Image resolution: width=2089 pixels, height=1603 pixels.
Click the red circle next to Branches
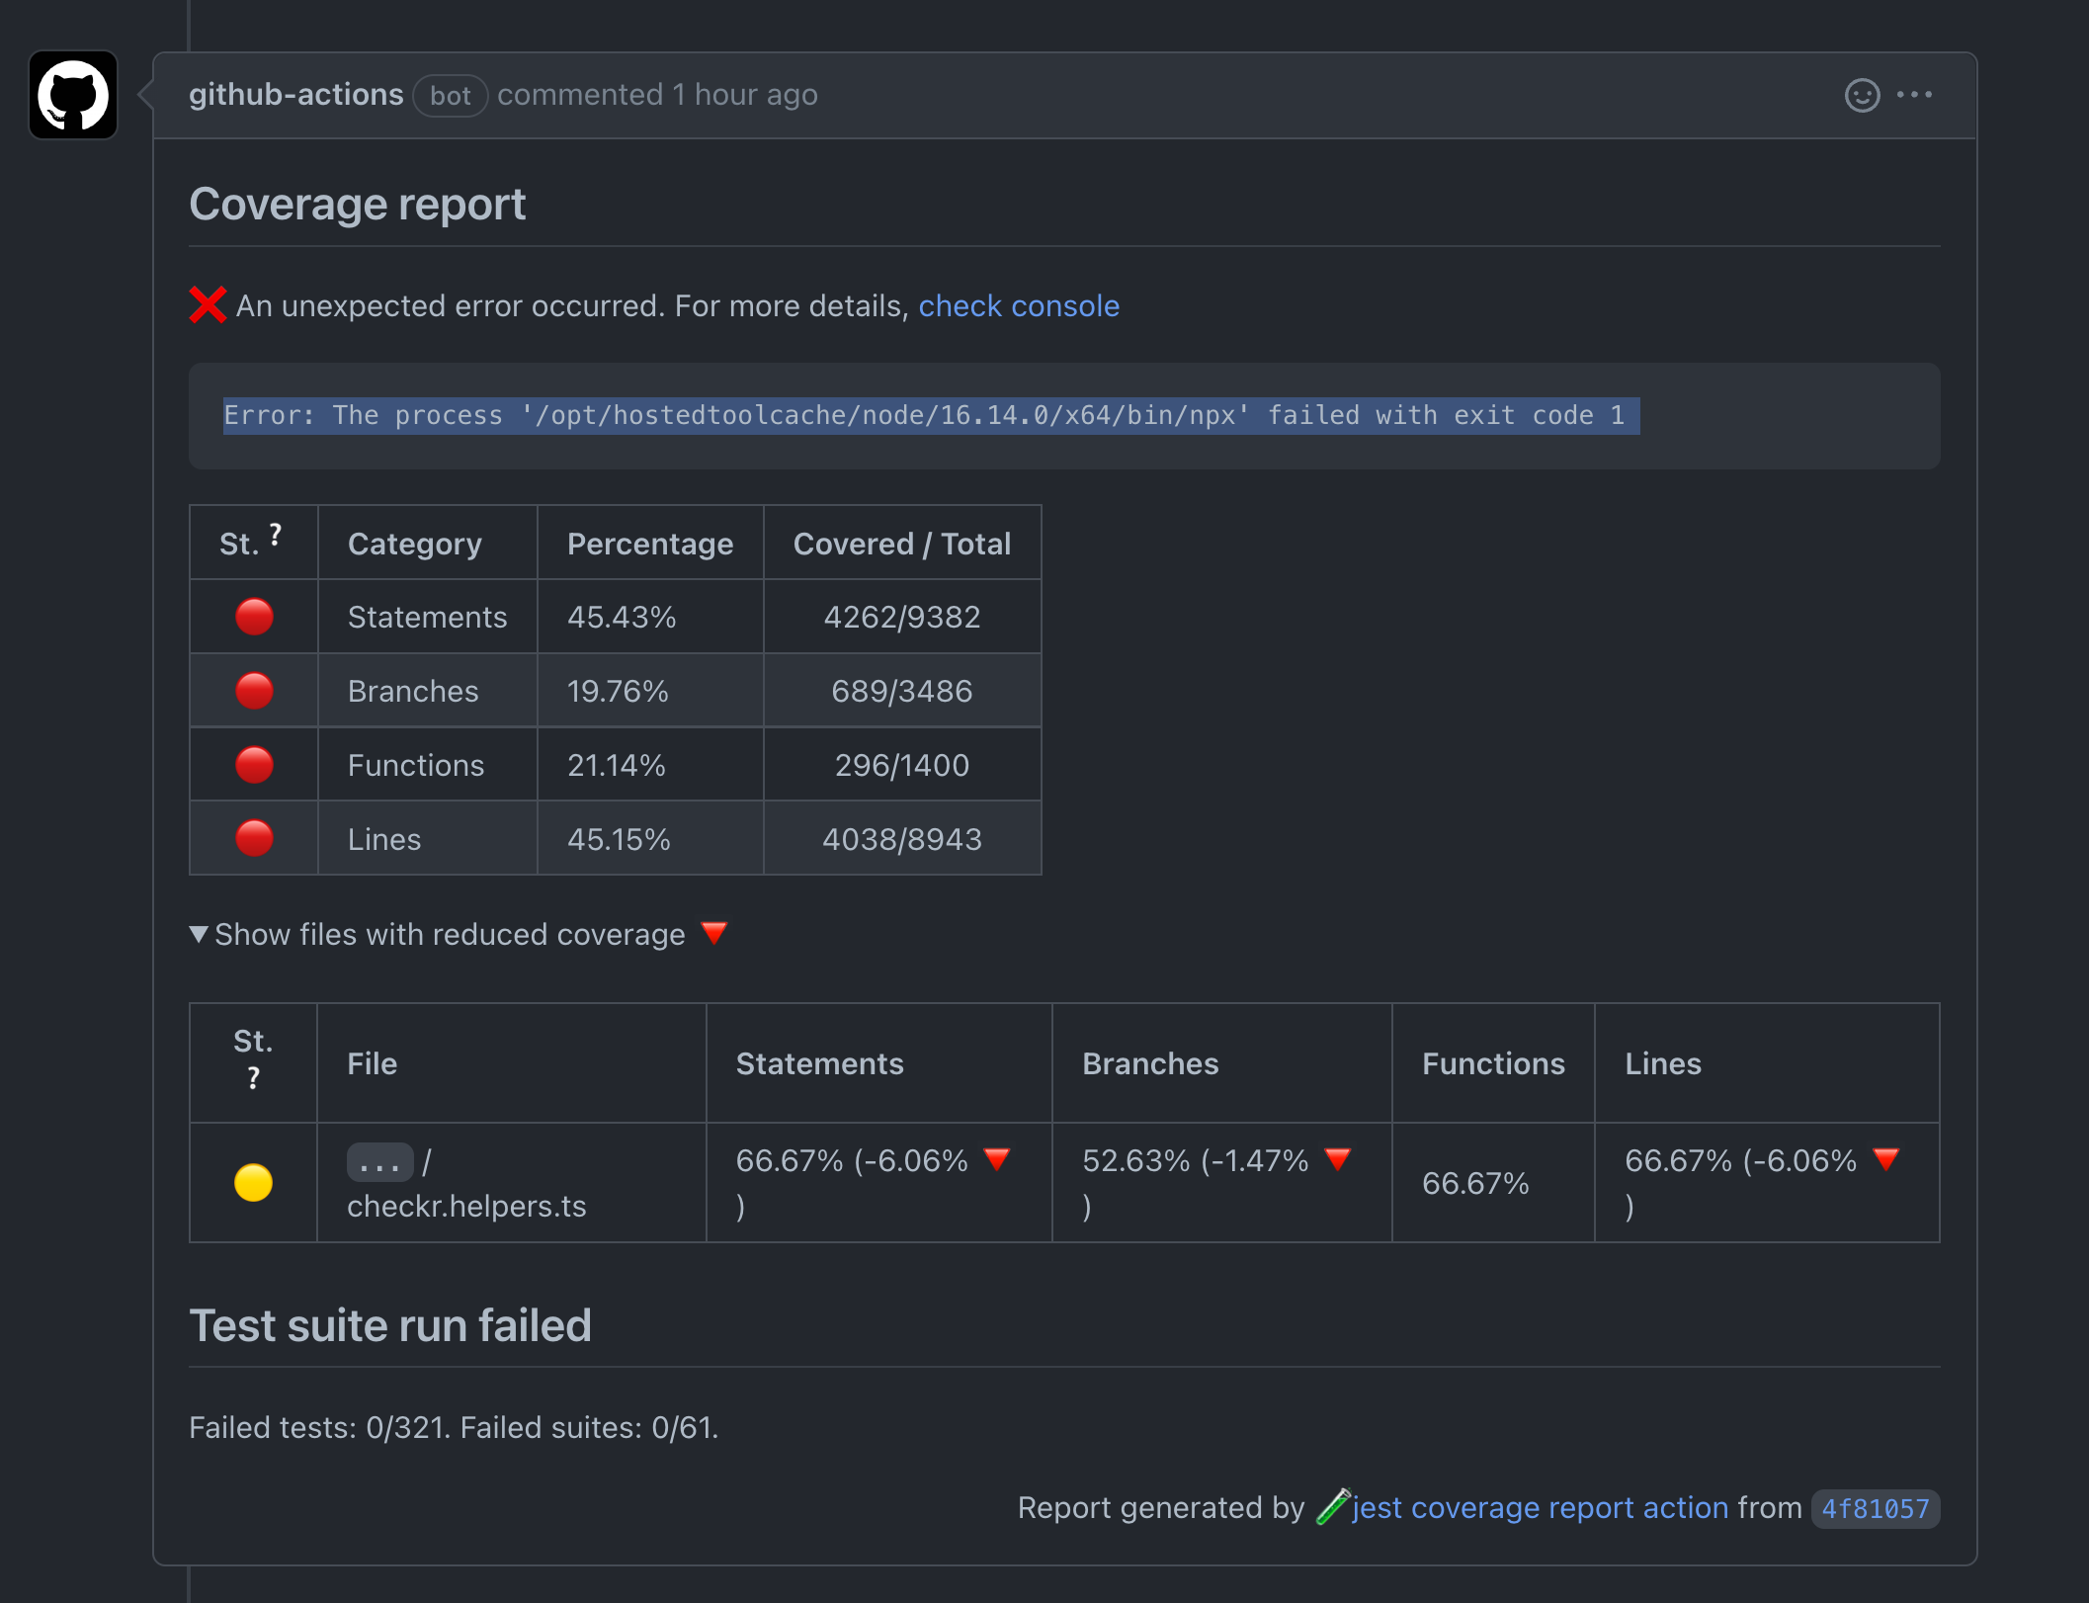(254, 691)
